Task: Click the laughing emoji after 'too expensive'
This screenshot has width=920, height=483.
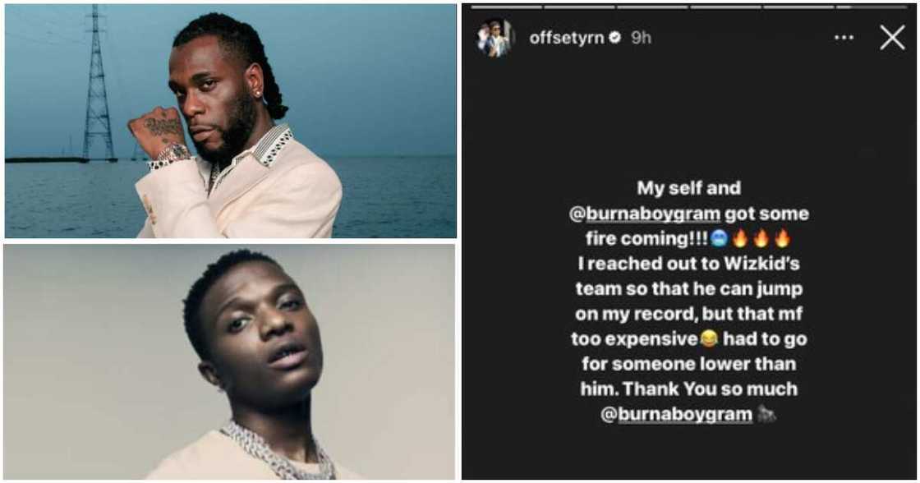Action: (x=709, y=338)
